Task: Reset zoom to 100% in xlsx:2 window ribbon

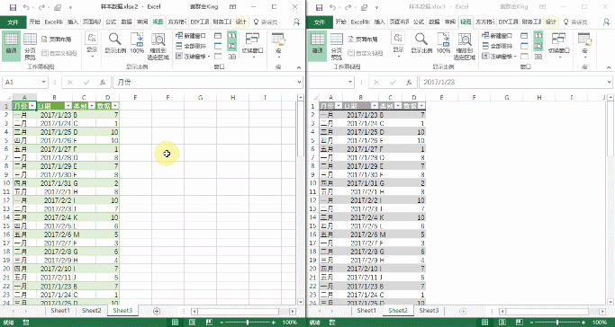Action: coord(137,44)
